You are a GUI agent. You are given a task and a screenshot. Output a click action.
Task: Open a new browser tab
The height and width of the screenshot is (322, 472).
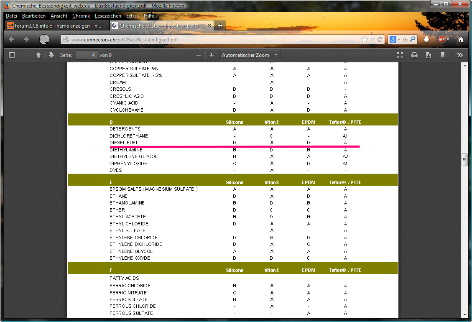pos(220,26)
